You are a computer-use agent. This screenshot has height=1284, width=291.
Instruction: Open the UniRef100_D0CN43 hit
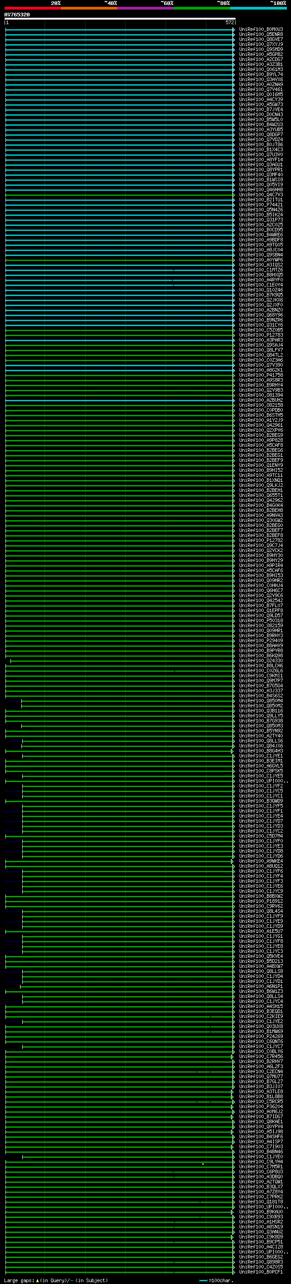(261, 115)
